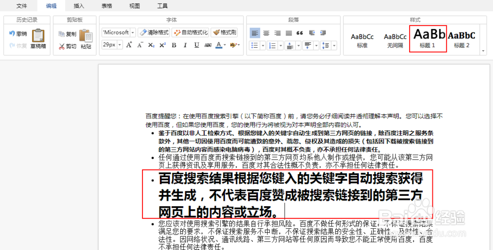
Task: Click the 恢复 redo button
Action: pos(18,46)
